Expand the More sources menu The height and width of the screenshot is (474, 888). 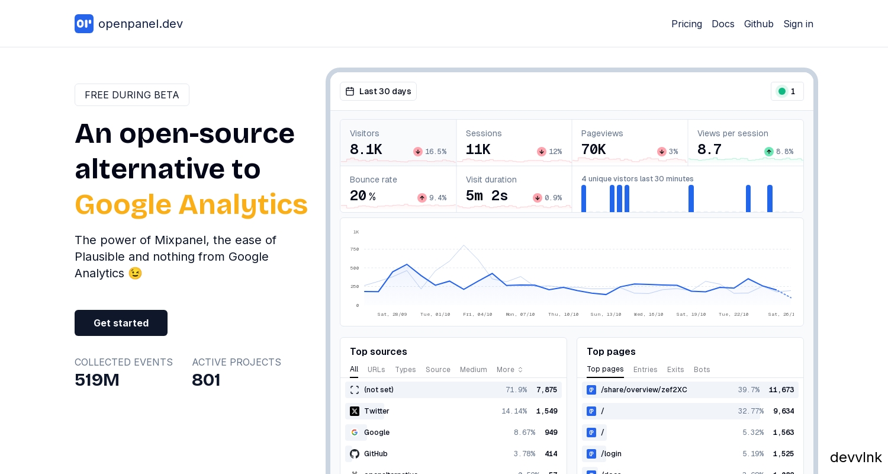point(510,370)
